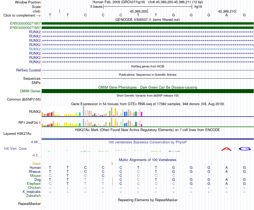Image resolution: width=254 pixels, height=210 pixels.
Task: Open the H3K27Ac Mark ENCODE track title
Action: 148,130
